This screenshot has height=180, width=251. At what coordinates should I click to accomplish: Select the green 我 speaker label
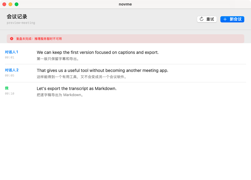(x=6, y=88)
